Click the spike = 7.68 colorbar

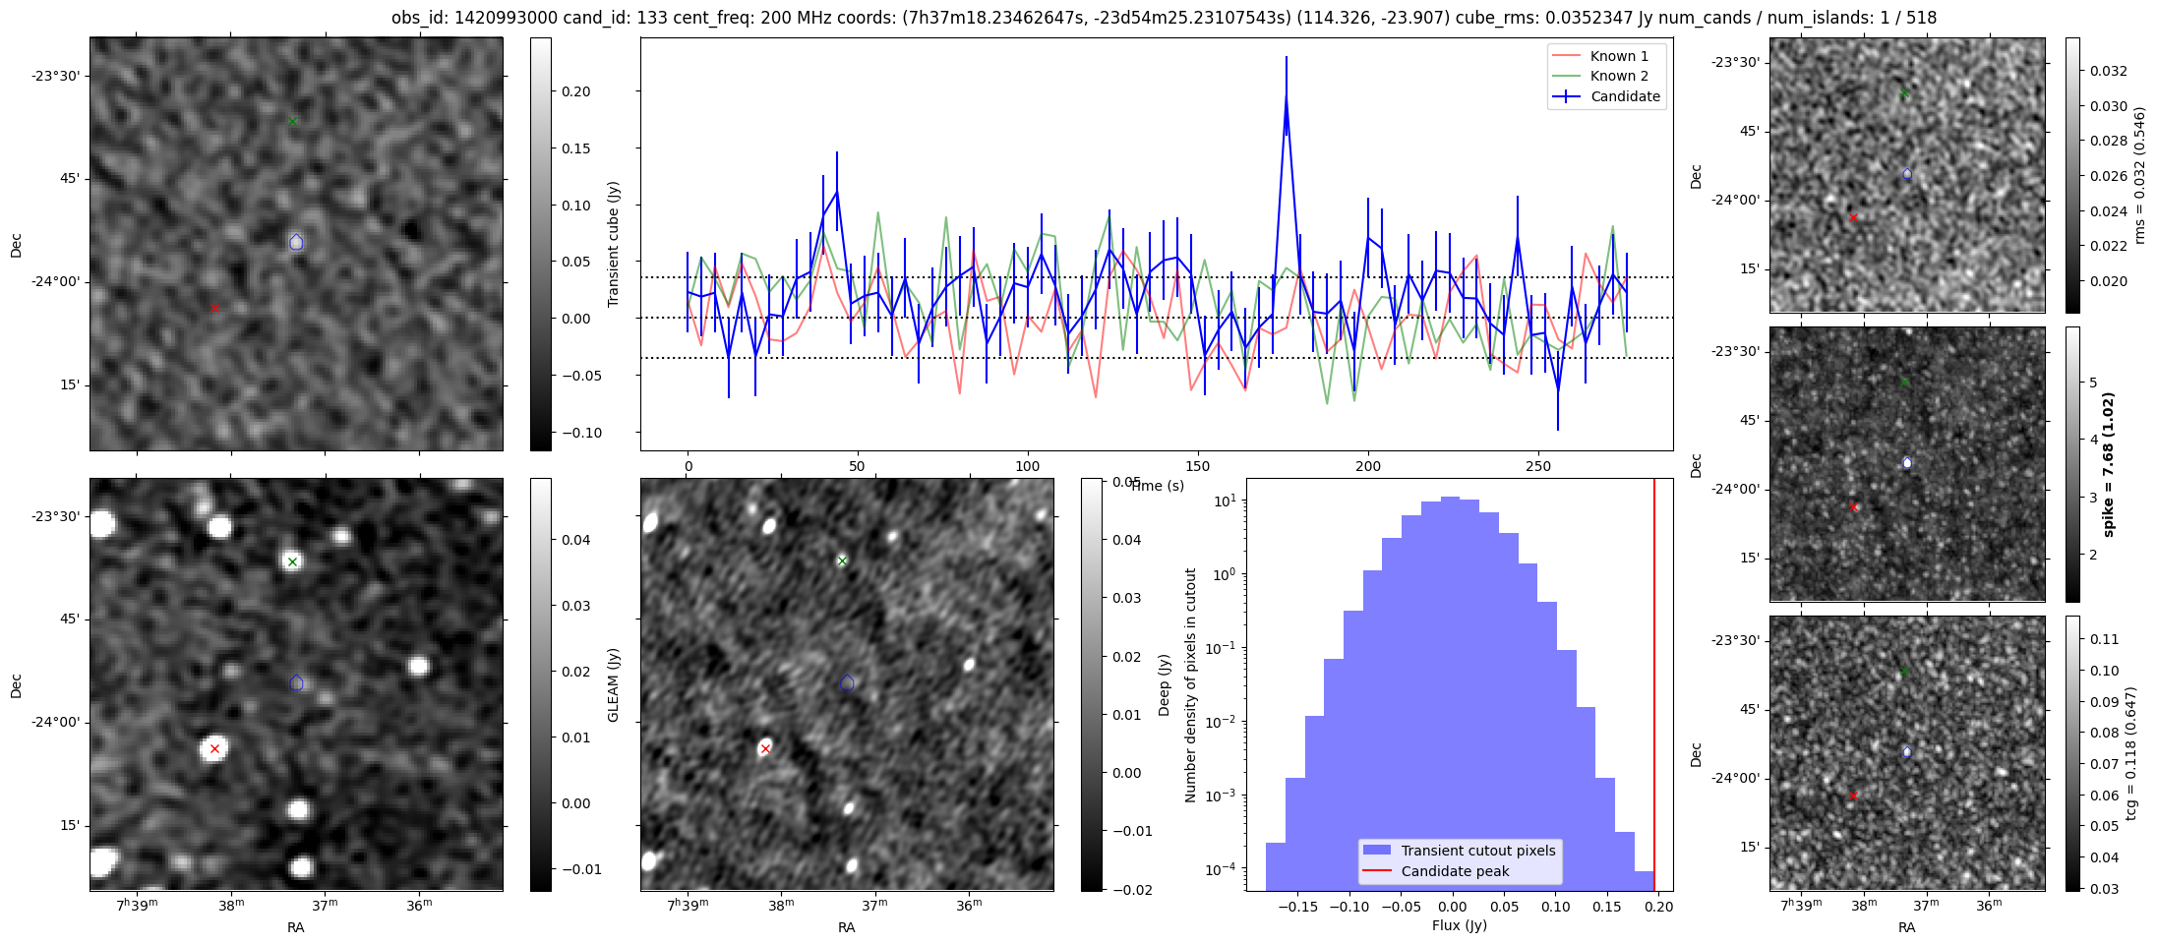(x=2072, y=464)
